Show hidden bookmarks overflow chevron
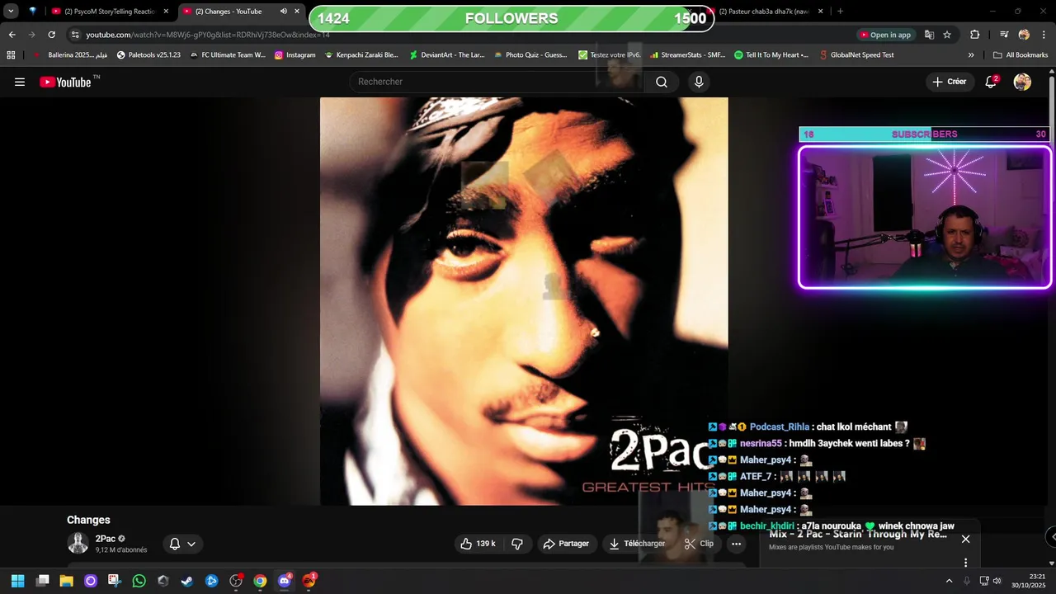This screenshot has height=594, width=1056. pyautogui.click(x=971, y=55)
